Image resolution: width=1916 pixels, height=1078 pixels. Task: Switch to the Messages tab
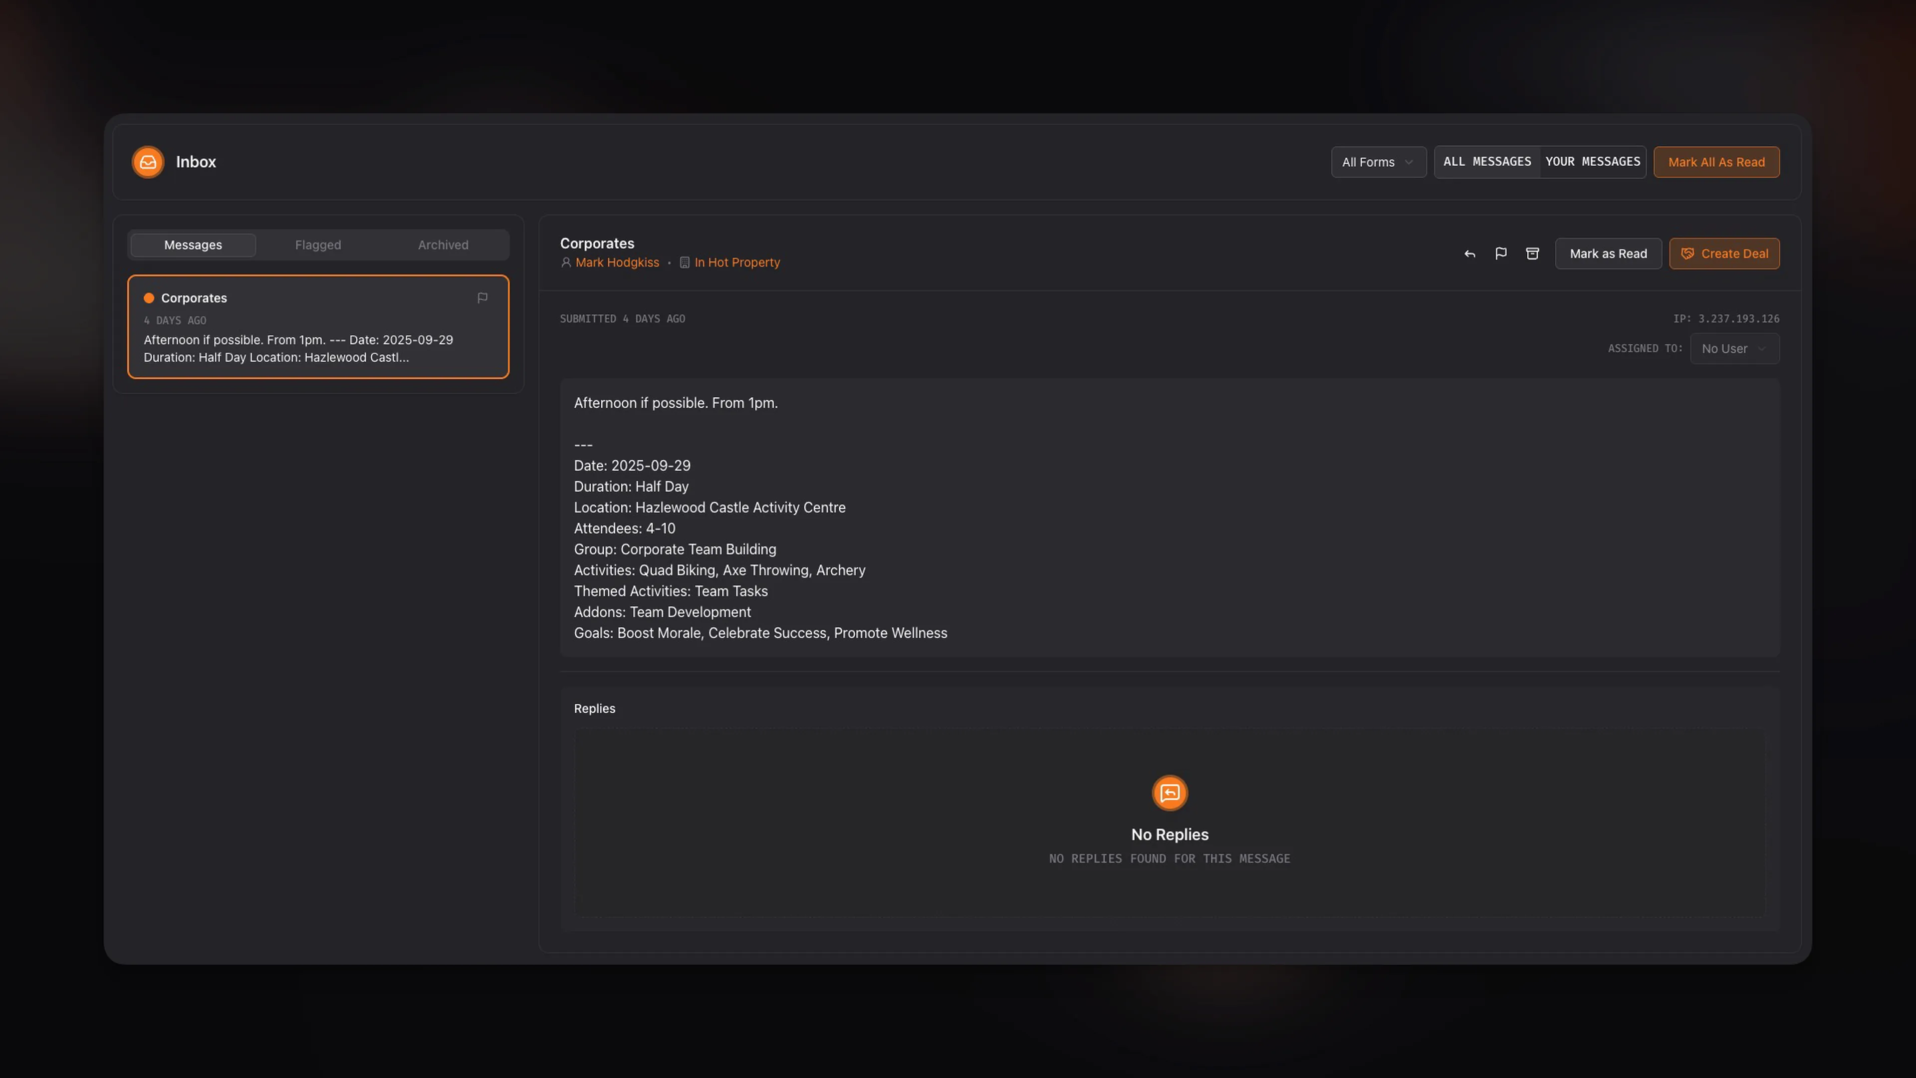(x=194, y=245)
